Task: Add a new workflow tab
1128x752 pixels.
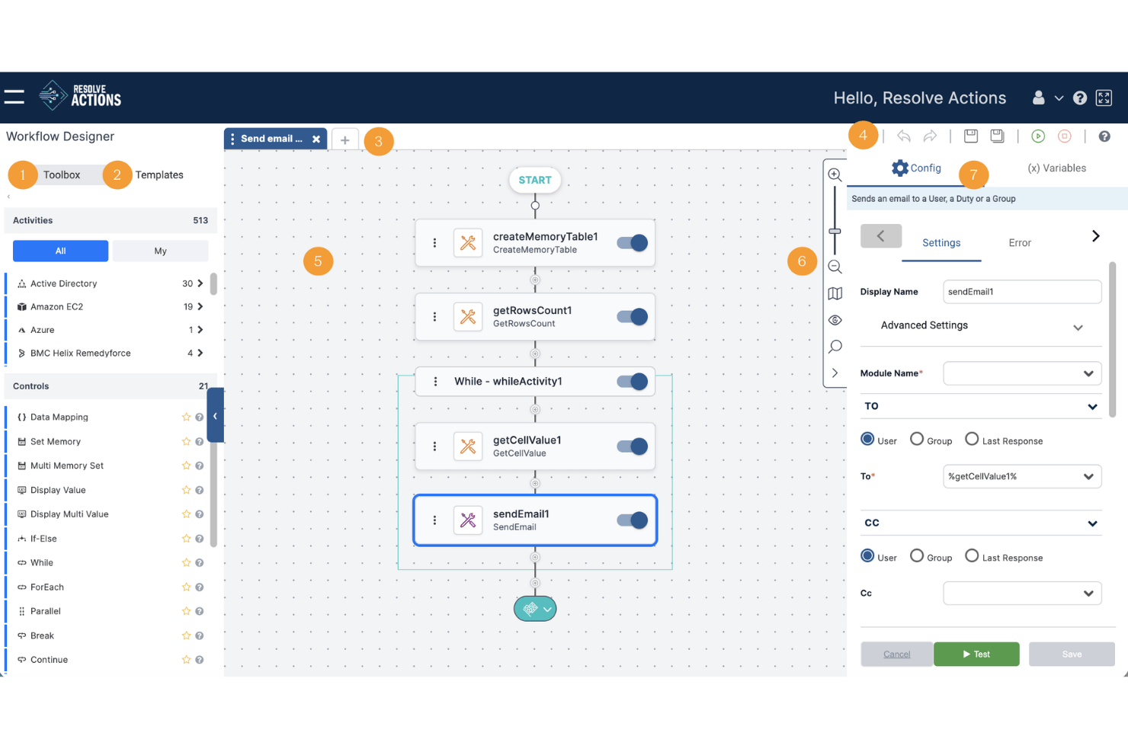Action: [344, 140]
